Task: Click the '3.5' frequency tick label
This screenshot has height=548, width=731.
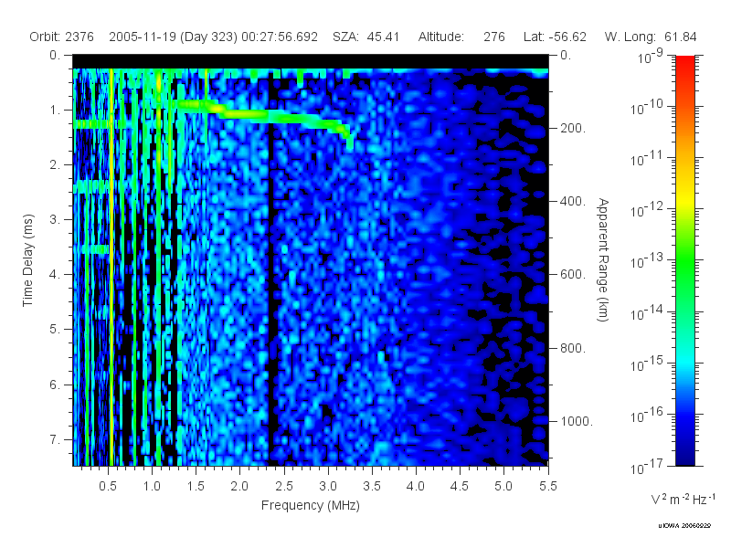Action: click(x=372, y=486)
